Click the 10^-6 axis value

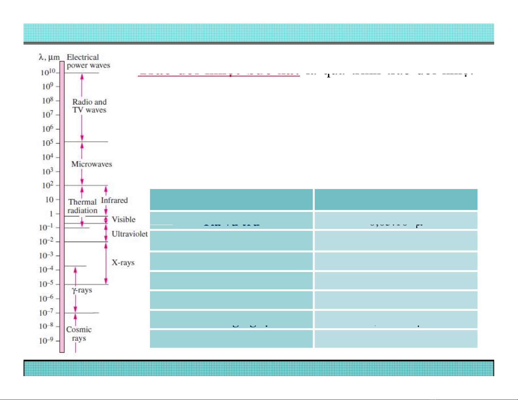[46, 298]
